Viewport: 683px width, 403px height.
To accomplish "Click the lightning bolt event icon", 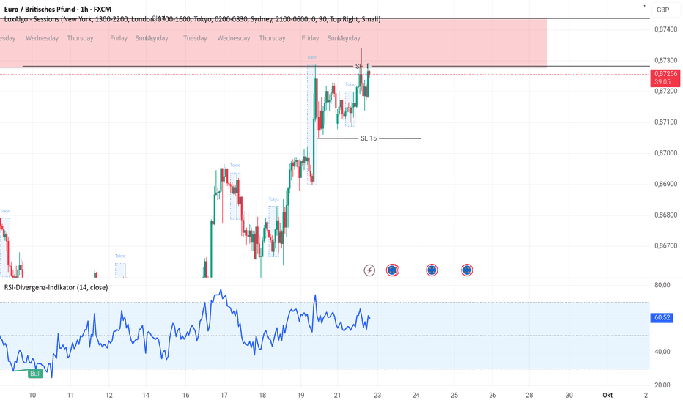I will click(x=369, y=270).
